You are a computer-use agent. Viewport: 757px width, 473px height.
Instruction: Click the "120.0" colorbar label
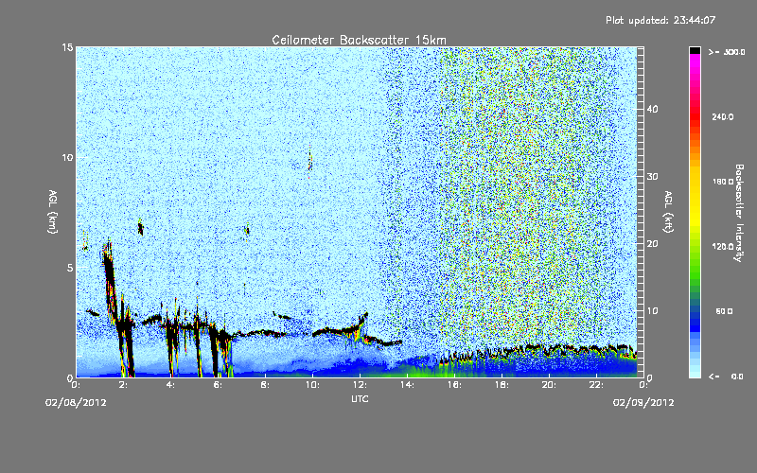tap(723, 247)
